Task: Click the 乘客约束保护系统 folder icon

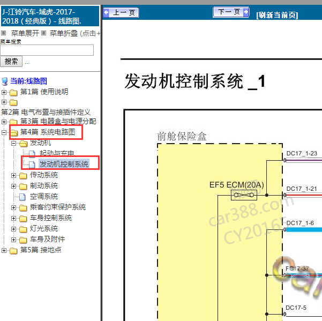Action: pos(23,208)
